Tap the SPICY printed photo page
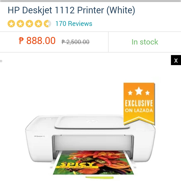This screenshot has height=181, width=181. [x=93, y=163]
